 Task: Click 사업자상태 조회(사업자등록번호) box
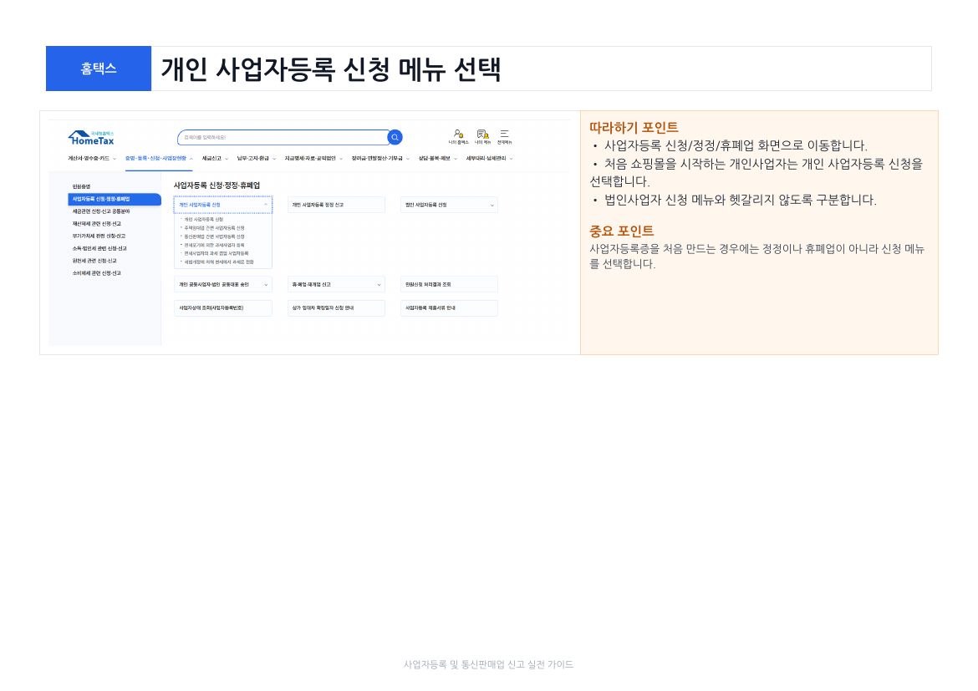[222, 308]
